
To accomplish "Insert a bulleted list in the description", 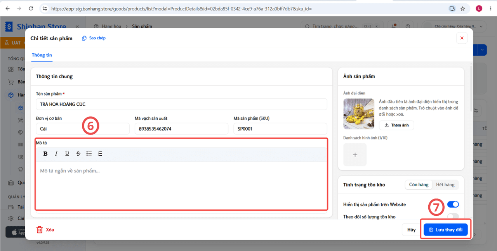I will point(89,154).
